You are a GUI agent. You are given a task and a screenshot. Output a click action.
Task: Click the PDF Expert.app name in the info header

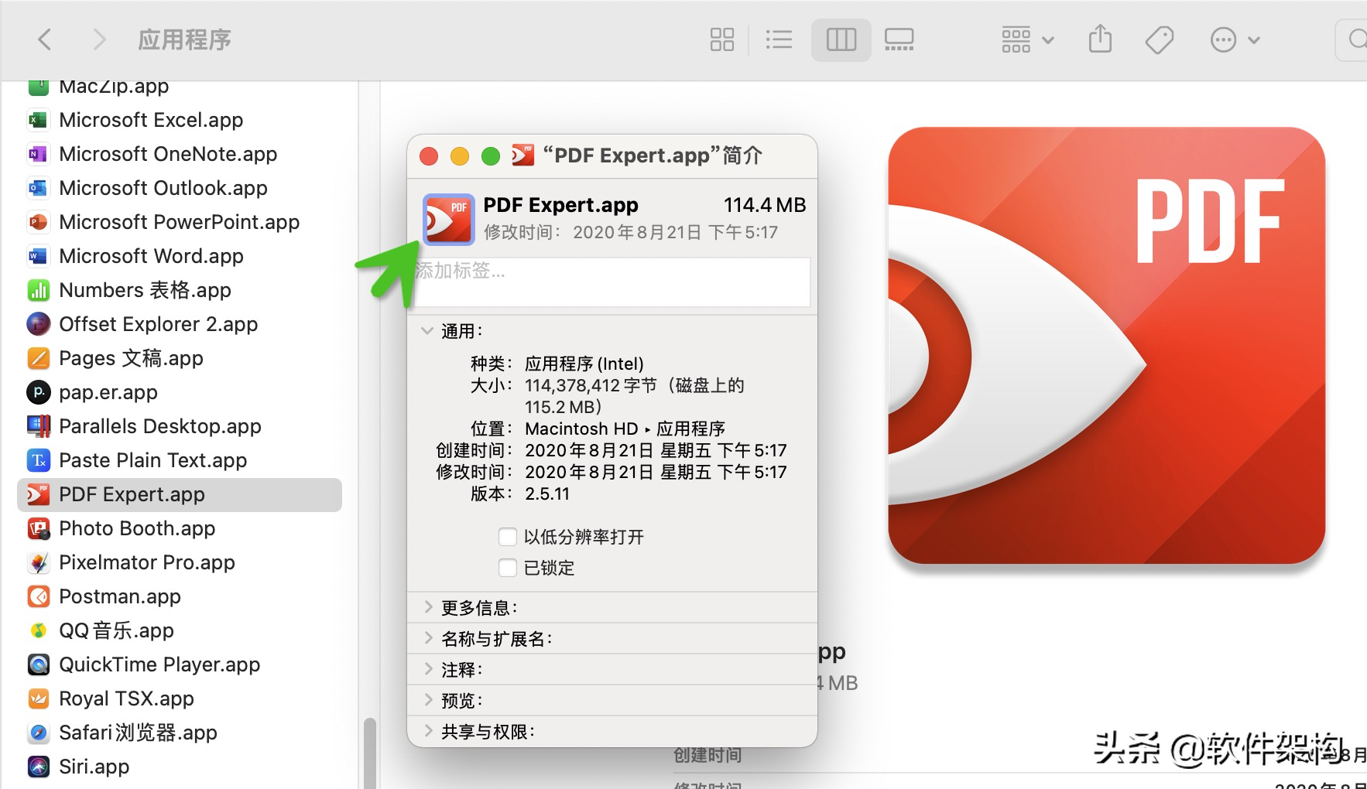pyautogui.click(x=560, y=205)
